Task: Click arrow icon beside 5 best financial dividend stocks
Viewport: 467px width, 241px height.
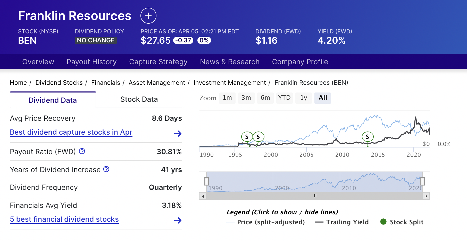Action: click(178, 220)
